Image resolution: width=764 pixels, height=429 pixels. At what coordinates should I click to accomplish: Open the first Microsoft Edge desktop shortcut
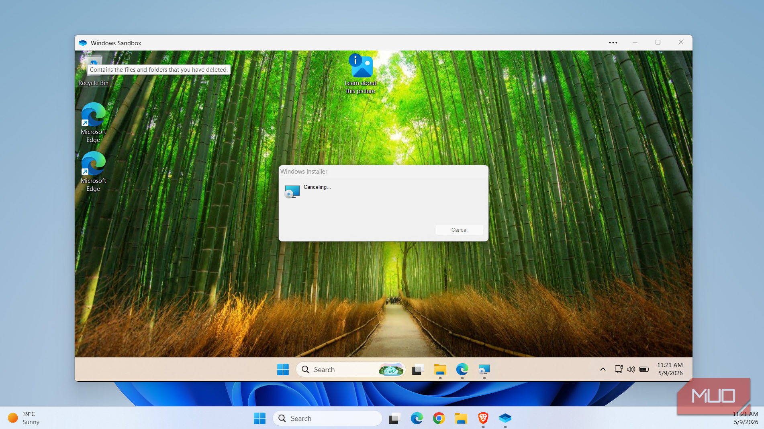click(x=93, y=122)
